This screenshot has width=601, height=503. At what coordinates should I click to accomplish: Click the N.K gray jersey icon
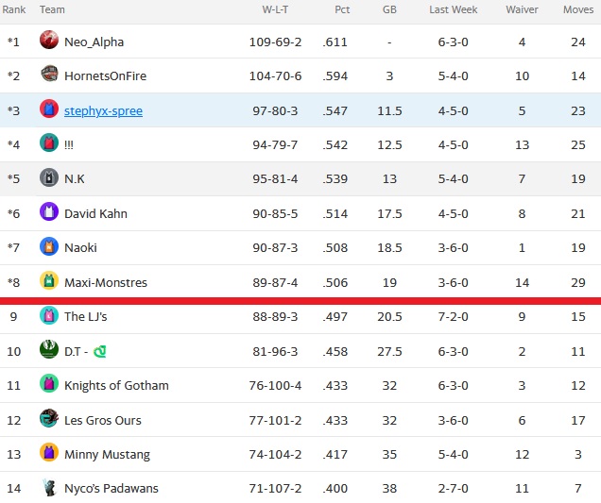49,177
